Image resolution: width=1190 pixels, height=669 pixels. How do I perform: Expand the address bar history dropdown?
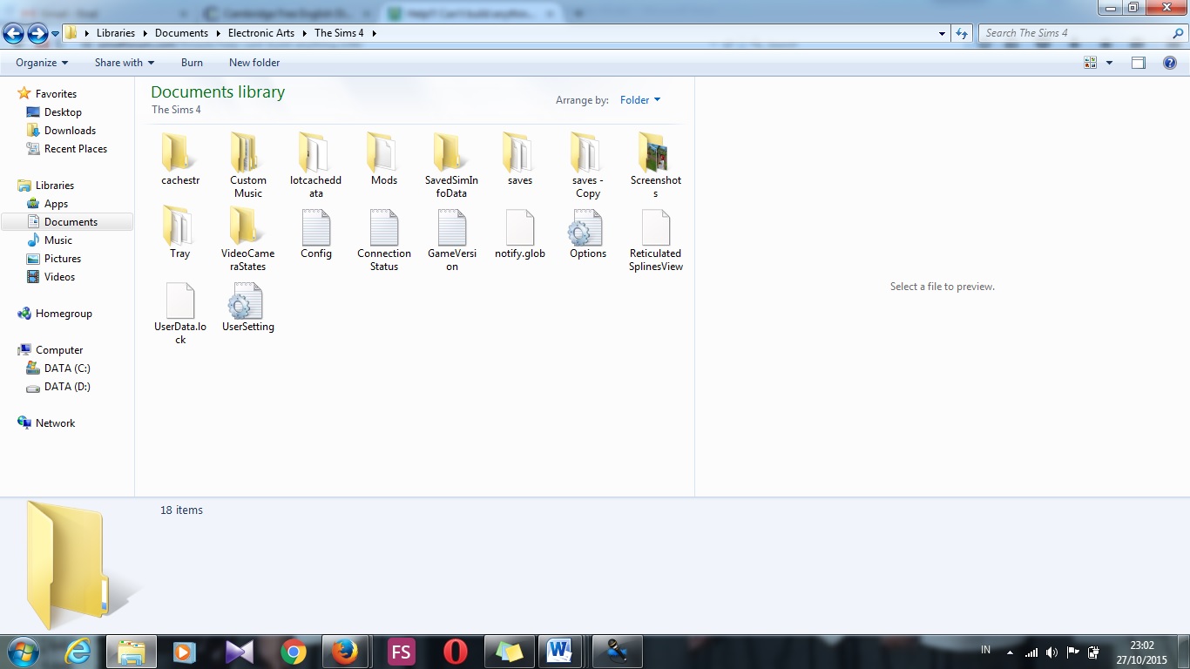[943, 33]
